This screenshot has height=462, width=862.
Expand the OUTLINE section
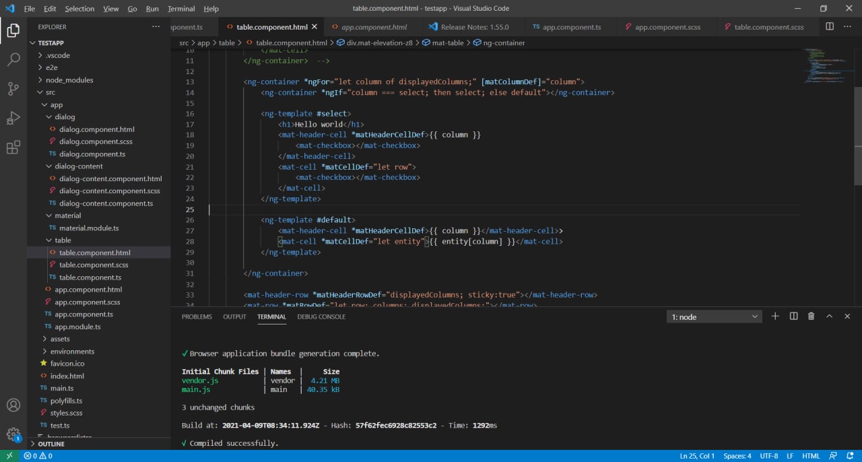pyautogui.click(x=51, y=444)
